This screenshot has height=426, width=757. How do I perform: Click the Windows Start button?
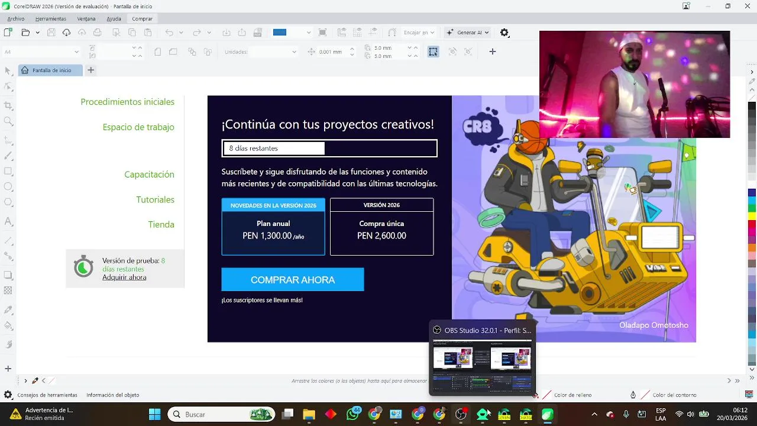pos(154,414)
